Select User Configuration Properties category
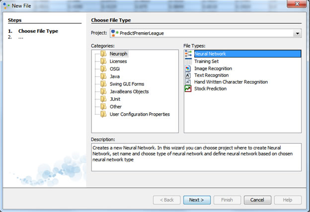Viewport: 310px width, 212px height. pos(140,114)
